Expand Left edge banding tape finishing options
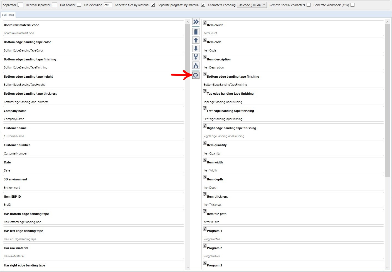The image size is (392, 272). pyautogui.click(x=205, y=108)
